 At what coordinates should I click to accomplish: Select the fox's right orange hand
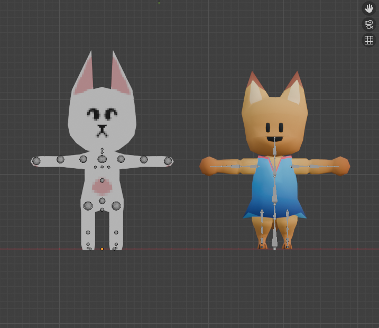coord(341,166)
